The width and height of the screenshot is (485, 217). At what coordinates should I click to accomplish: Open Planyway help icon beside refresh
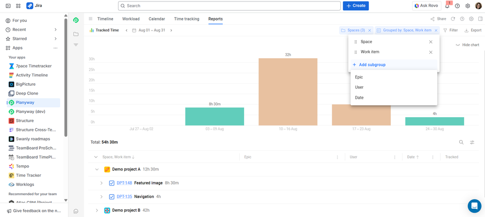[x=462, y=19]
